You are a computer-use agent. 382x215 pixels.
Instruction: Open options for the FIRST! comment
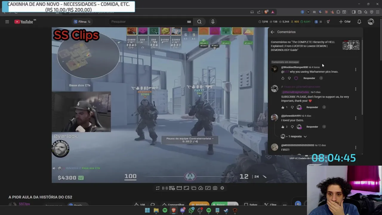click(x=355, y=148)
